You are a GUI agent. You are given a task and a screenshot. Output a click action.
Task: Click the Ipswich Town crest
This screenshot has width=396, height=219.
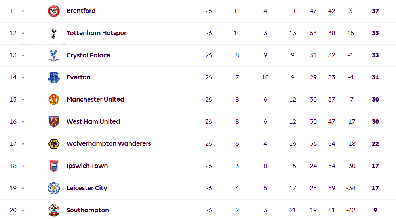tap(53, 166)
